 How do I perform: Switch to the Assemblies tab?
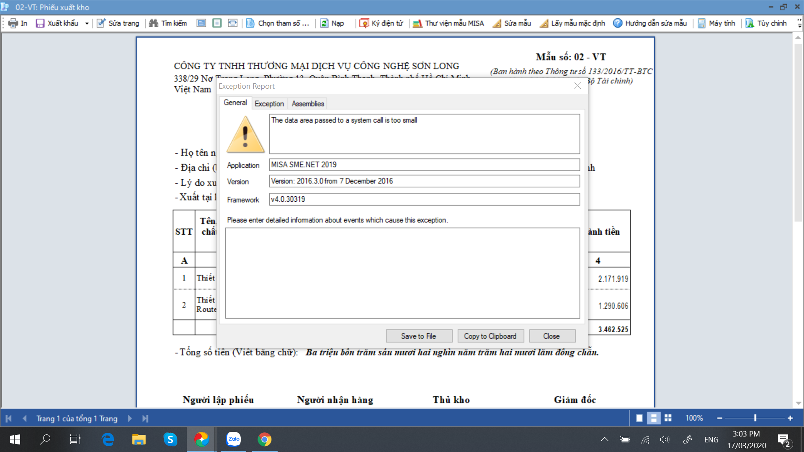click(x=308, y=104)
